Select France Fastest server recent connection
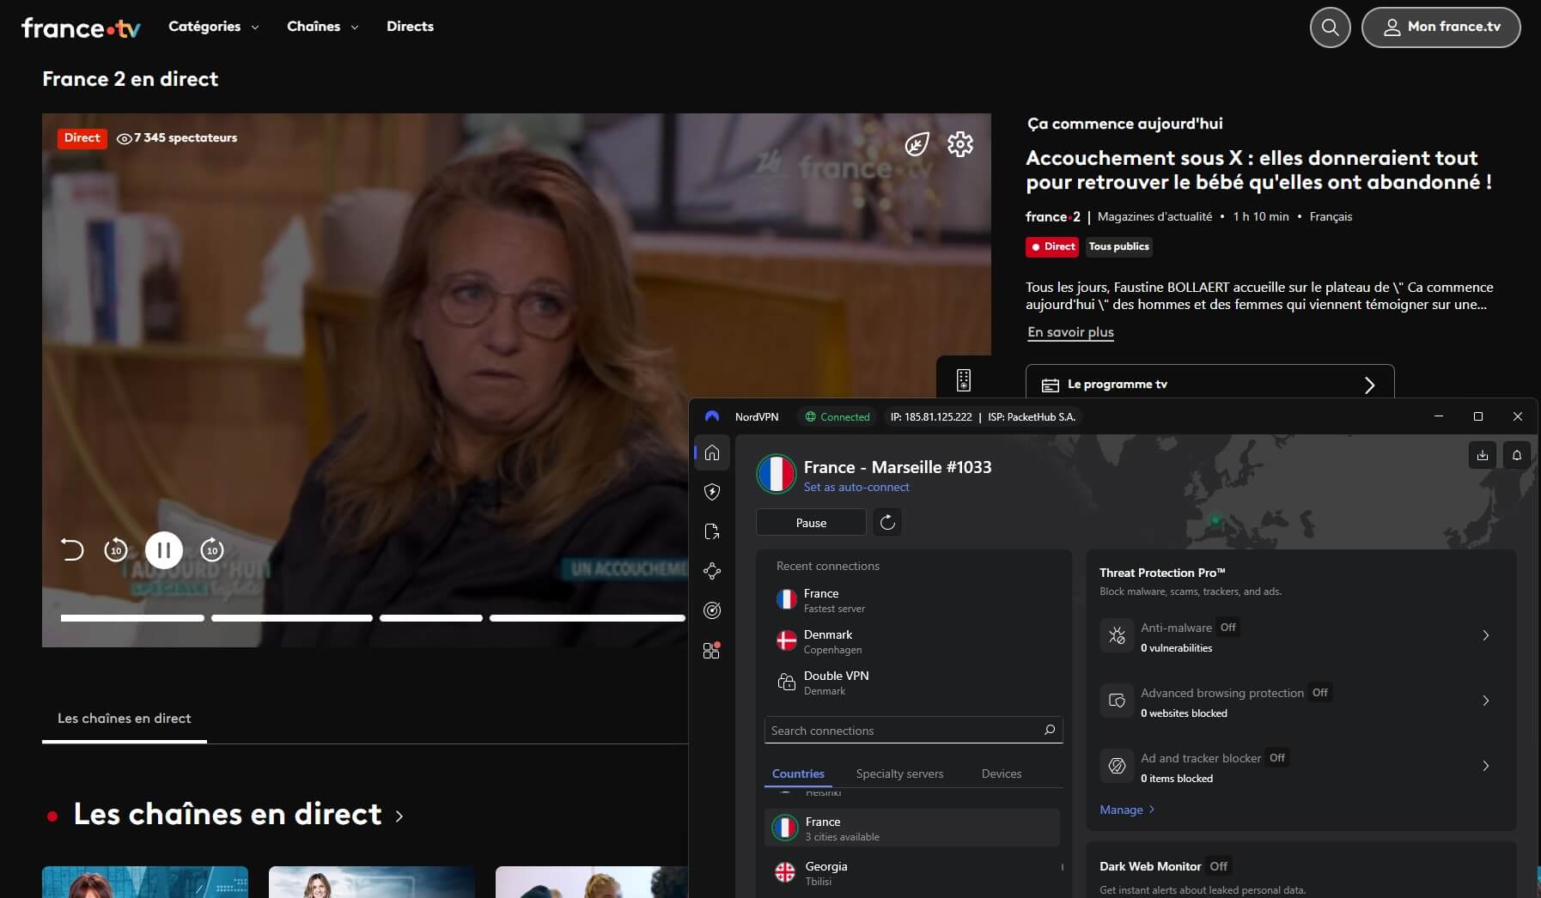Screen dimensions: 1541x898 913,600
